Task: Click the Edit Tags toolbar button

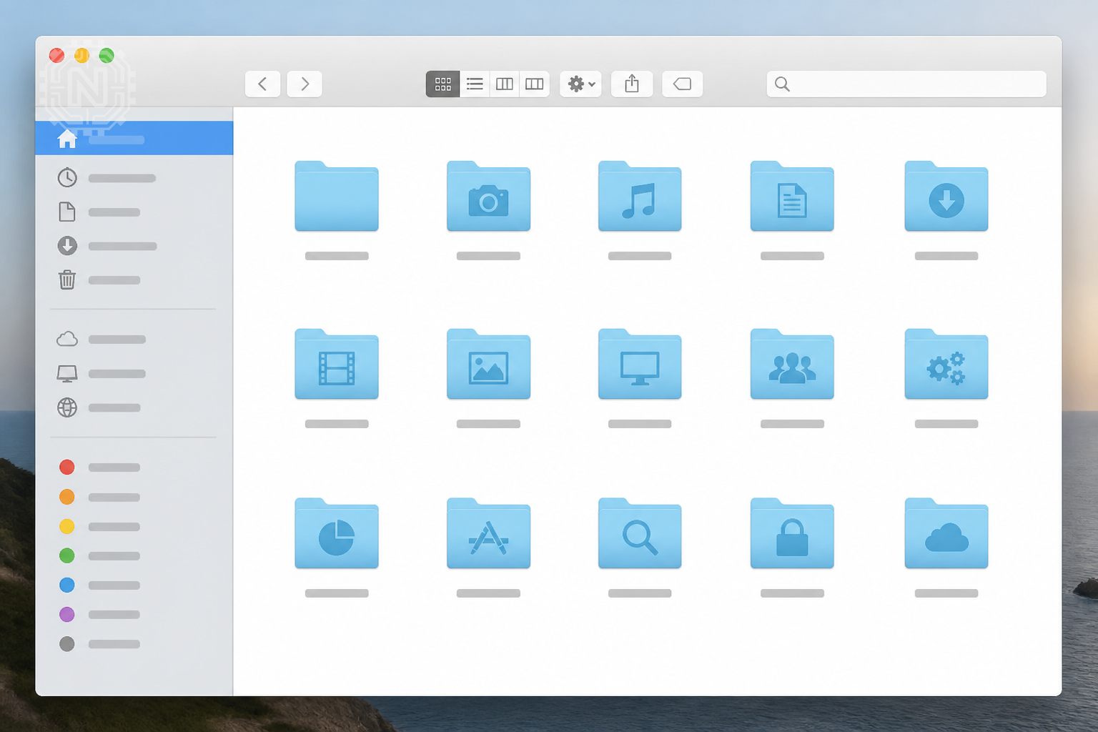Action: (x=683, y=84)
